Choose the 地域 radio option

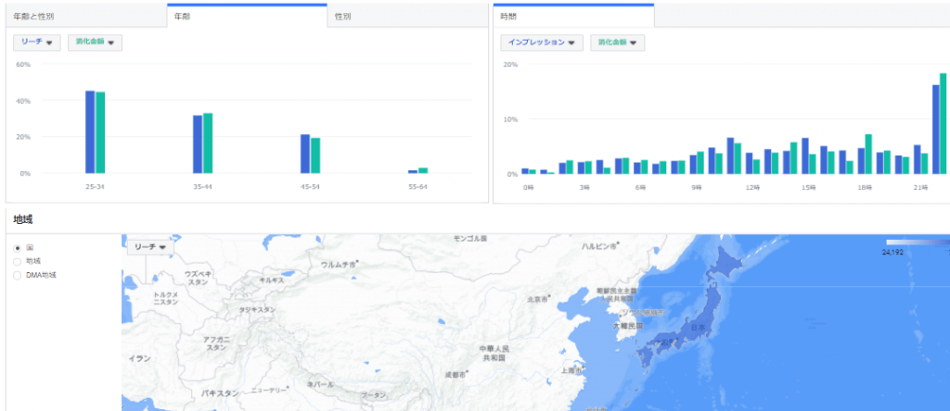pos(18,261)
